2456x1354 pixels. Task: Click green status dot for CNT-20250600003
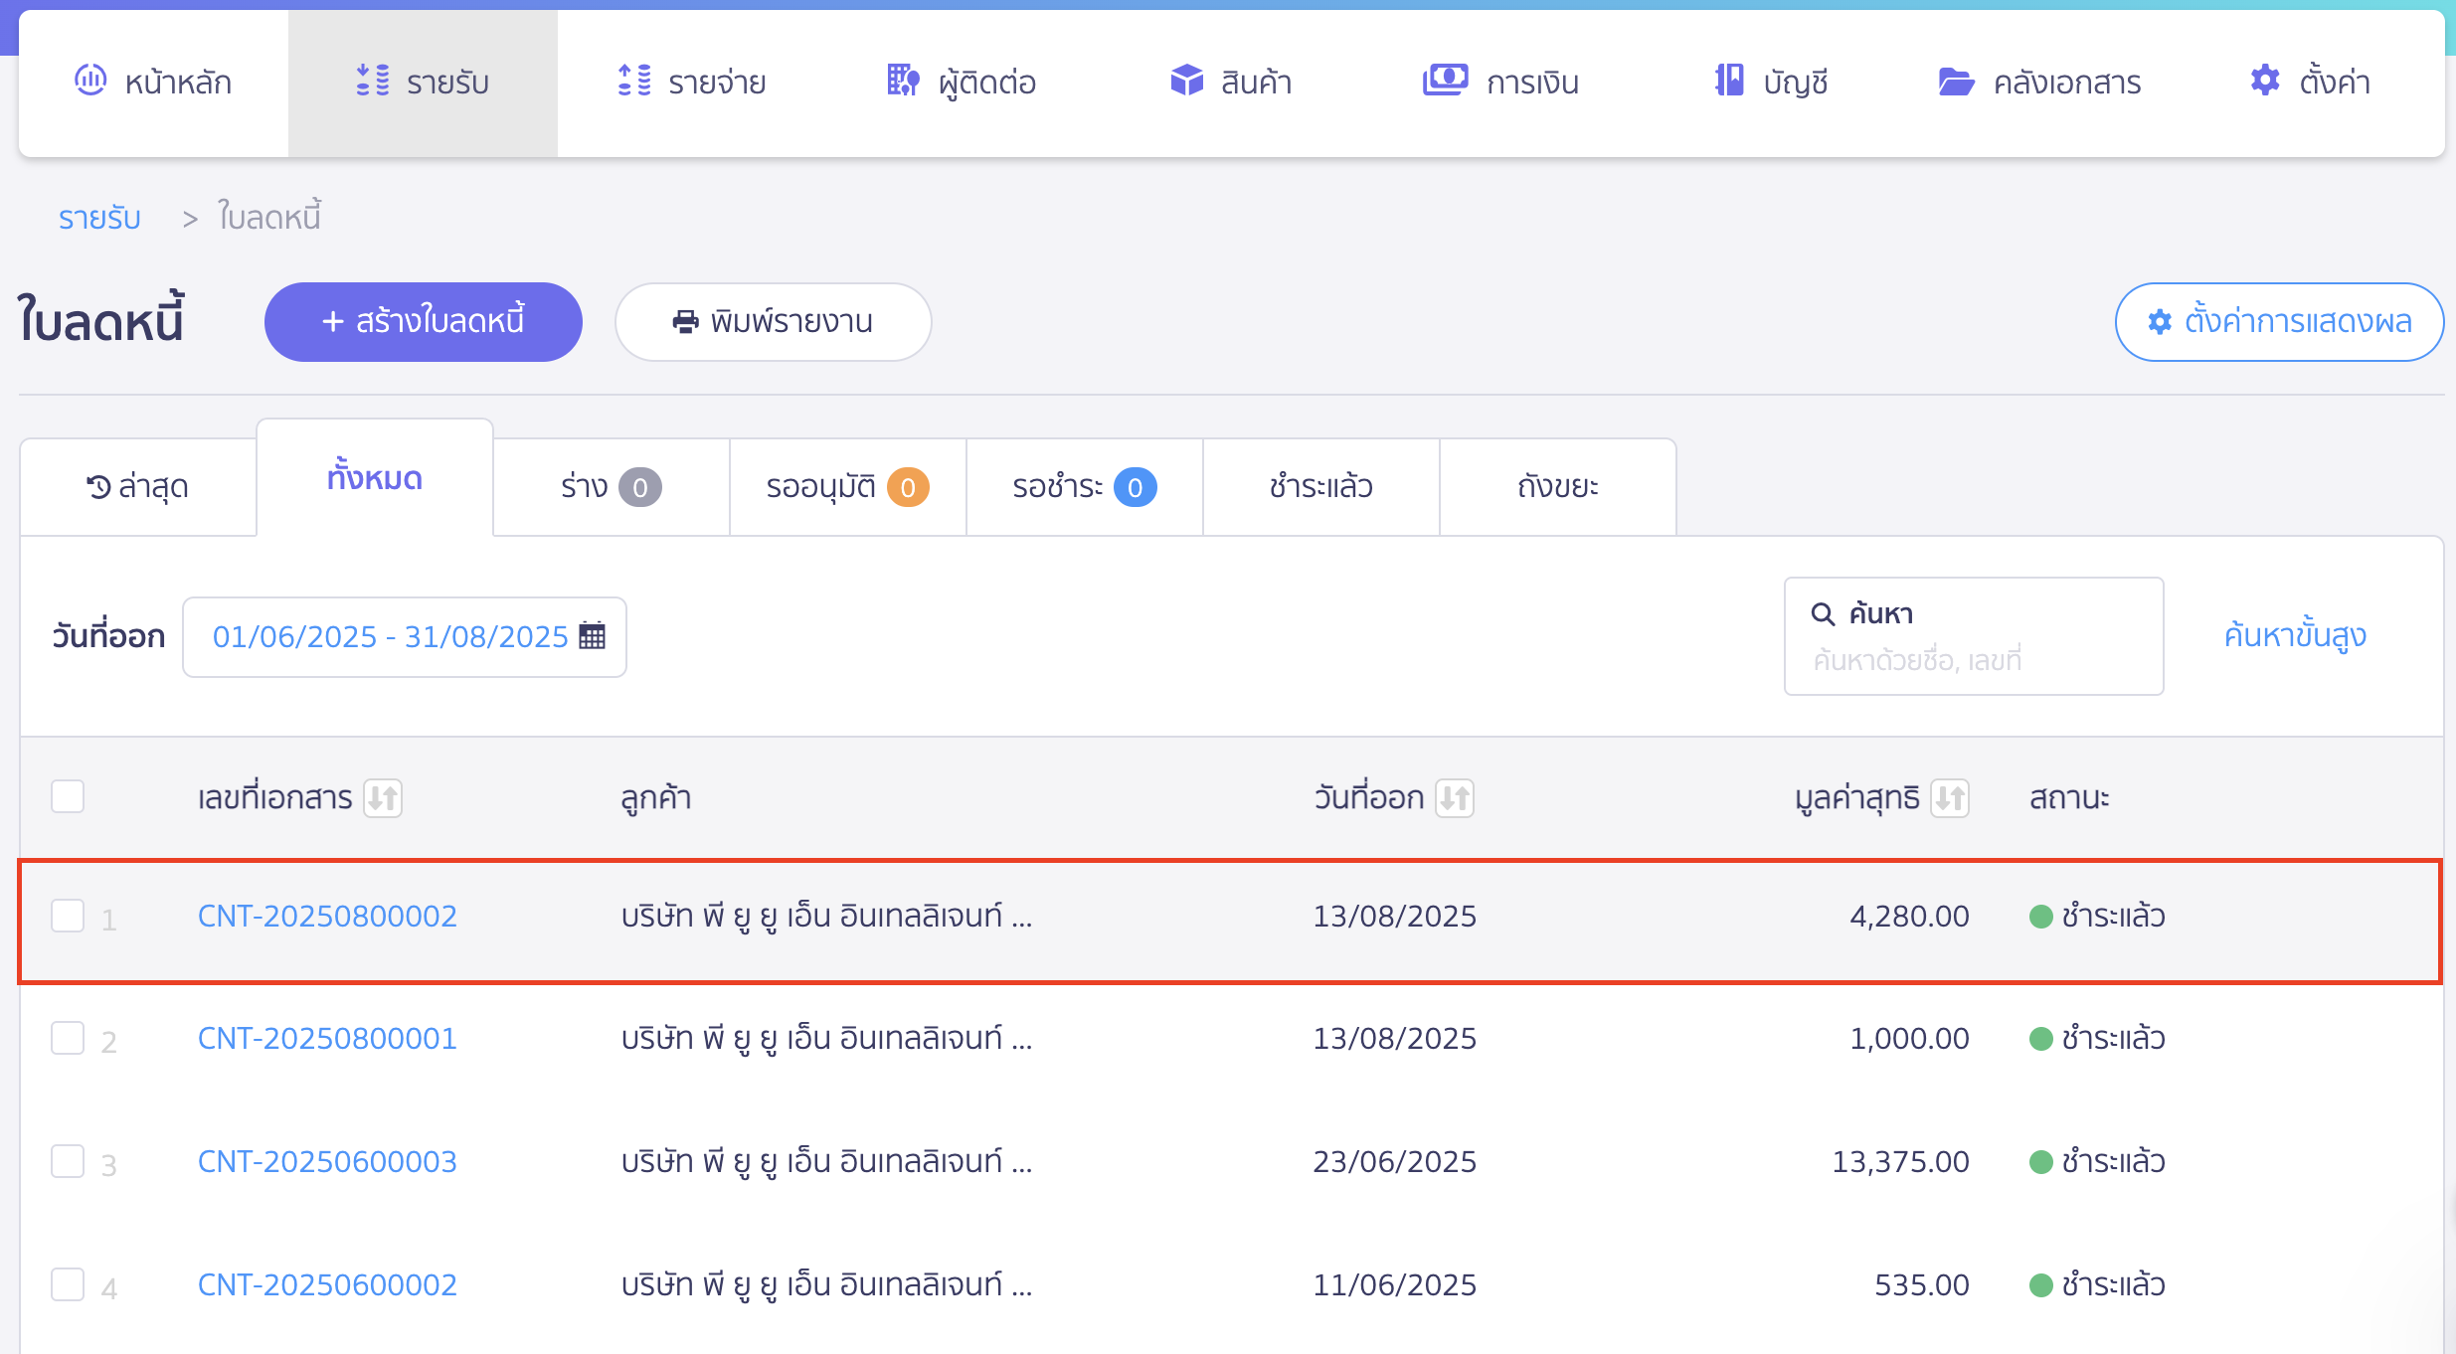(2041, 1162)
